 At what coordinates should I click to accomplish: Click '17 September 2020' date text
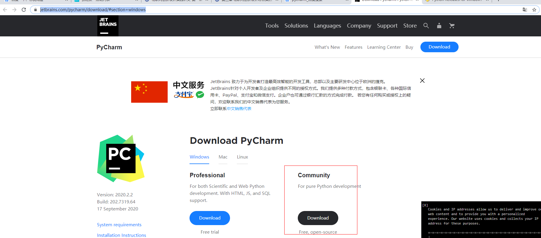pyautogui.click(x=118, y=209)
